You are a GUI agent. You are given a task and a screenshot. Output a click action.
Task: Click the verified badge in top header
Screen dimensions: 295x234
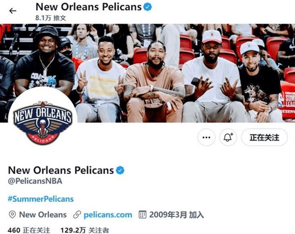[x=147, y=7]
